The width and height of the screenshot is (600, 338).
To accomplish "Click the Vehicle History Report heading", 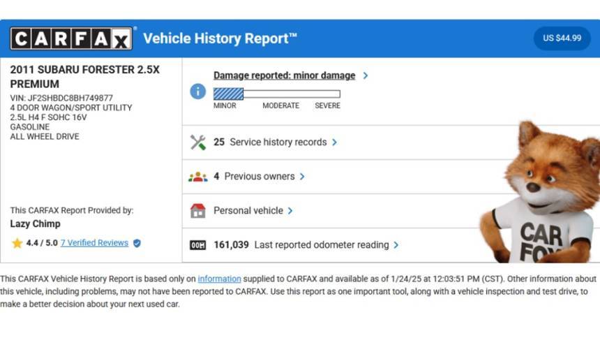I will 220,38.
